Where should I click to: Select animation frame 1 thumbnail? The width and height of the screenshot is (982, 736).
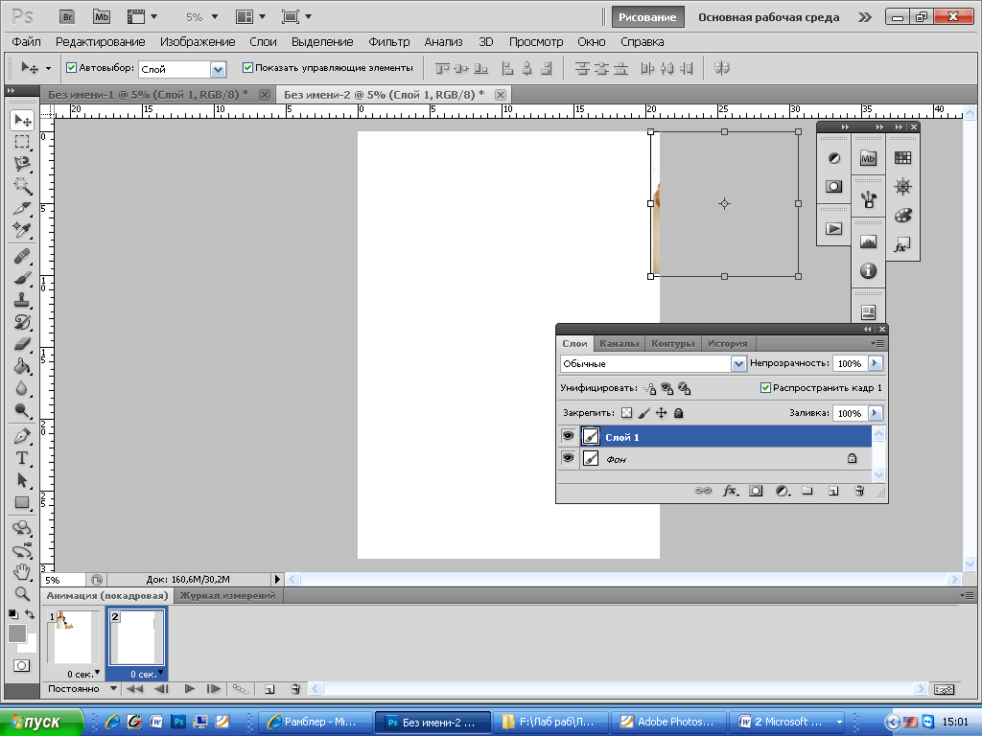[x=73, y=636]
